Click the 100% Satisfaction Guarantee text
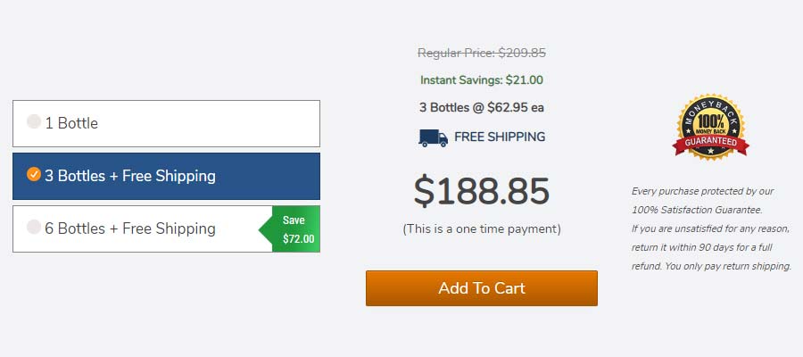This screenshot has height=357, width=803. click(x=697, y=210)
